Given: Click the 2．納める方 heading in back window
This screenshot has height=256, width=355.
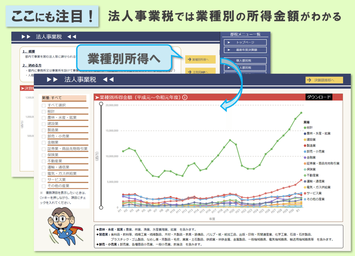Looking at the screenshot, I should [x=32, y=65].
